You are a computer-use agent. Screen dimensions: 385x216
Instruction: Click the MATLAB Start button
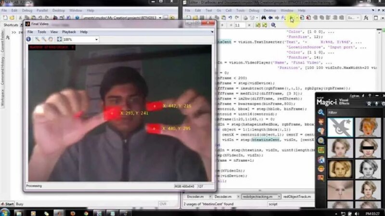click(8, 204)
